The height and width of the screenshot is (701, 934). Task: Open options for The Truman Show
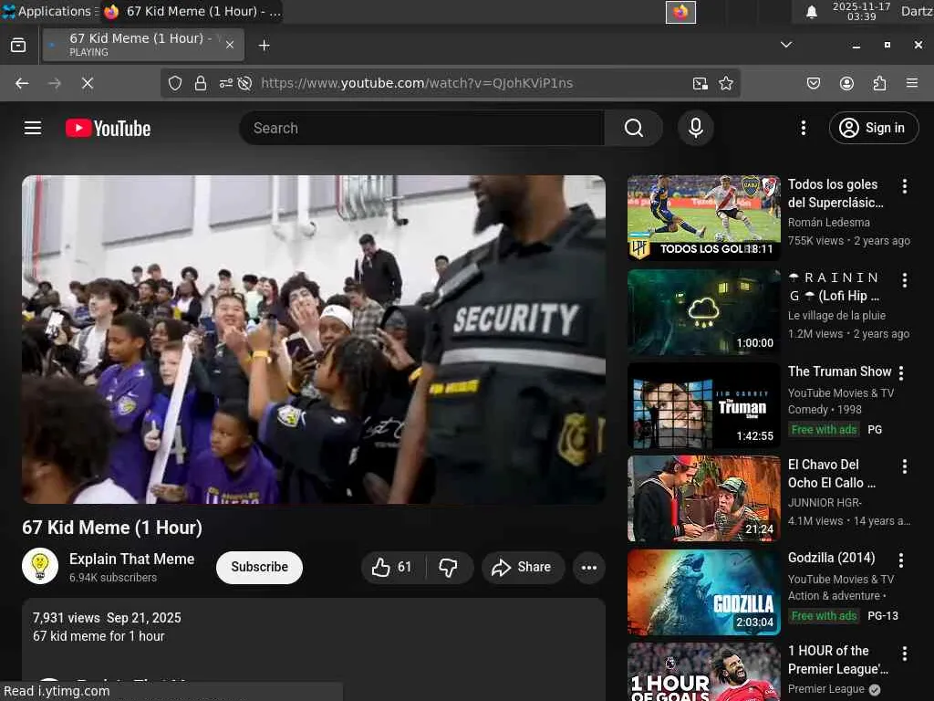coord(900,373)
